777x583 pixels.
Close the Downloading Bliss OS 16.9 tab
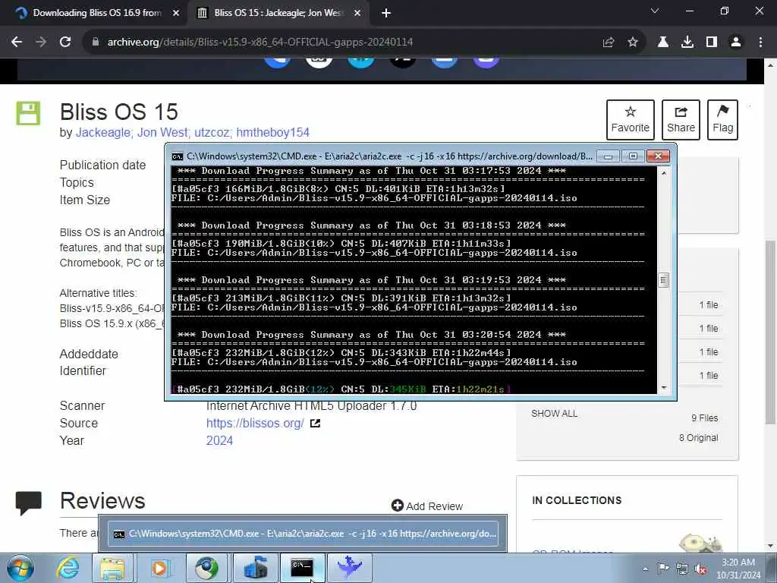click(176, 14)
